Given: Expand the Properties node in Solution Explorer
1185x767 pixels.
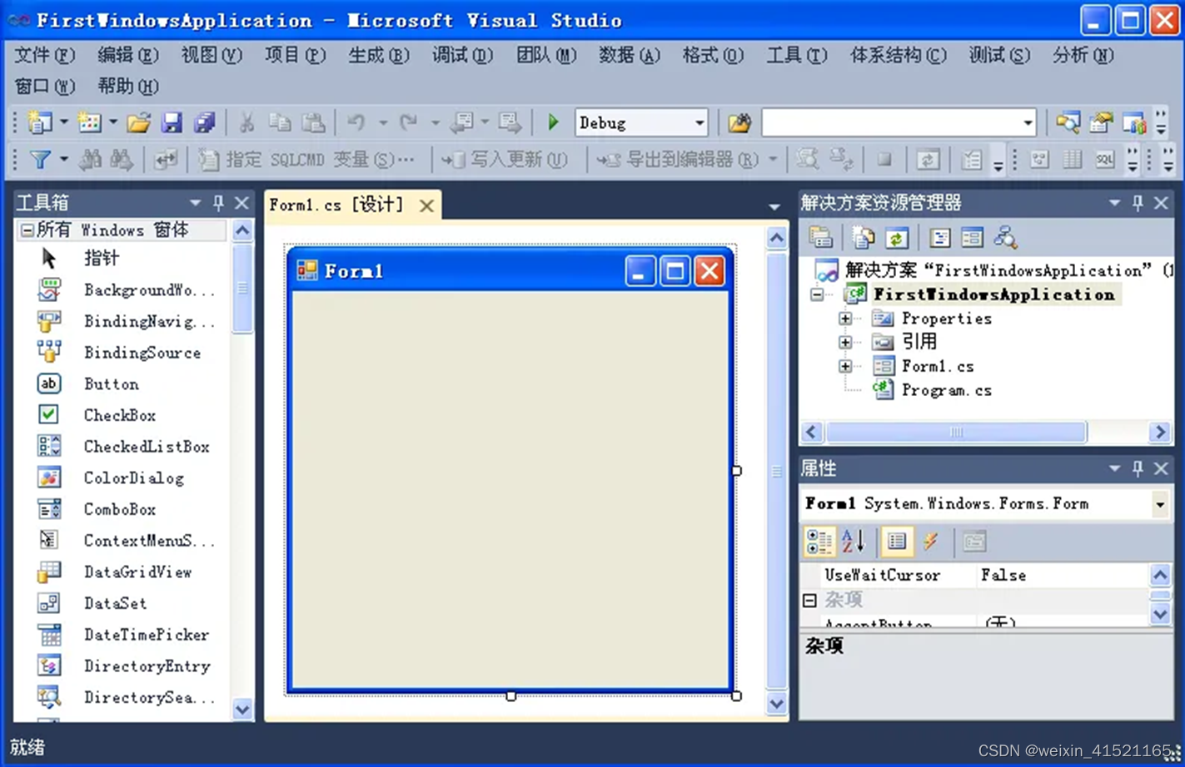Looking at the screenshot, I should (844, 319).
